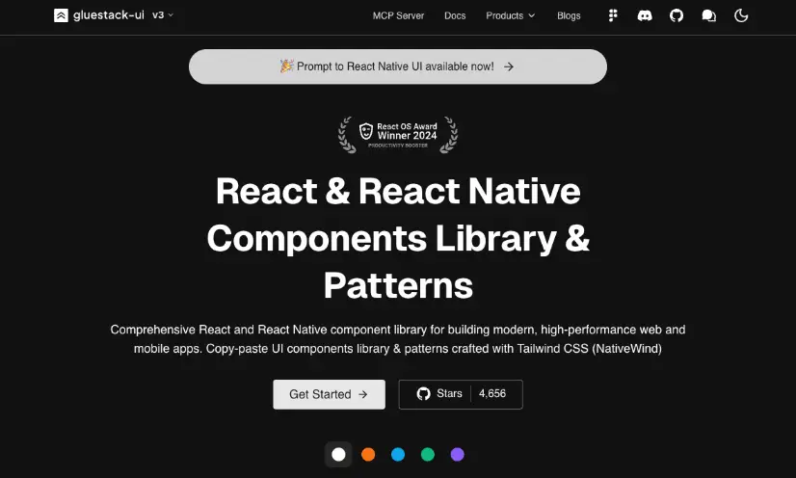Toggle dark mode moon icon
796x478 pixels.
(741, 15)
